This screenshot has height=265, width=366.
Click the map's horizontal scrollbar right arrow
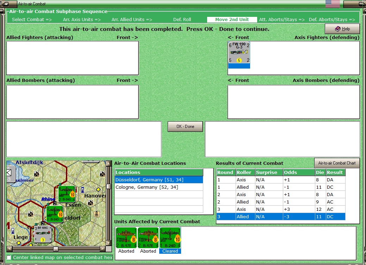coord(103,249)
